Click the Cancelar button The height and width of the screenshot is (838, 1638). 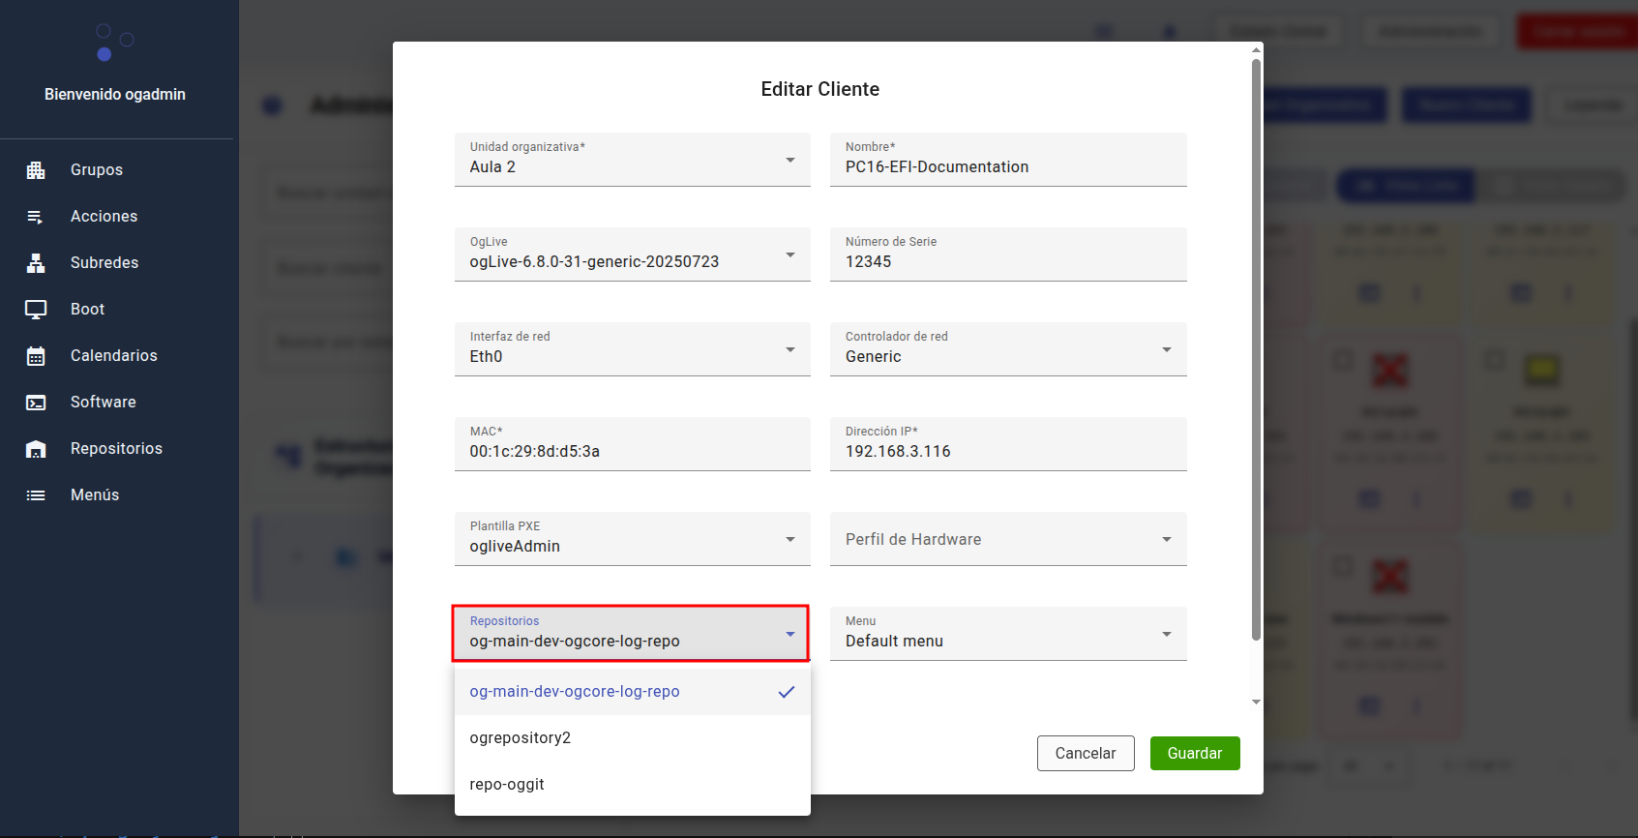click(x=1085, y=754)
